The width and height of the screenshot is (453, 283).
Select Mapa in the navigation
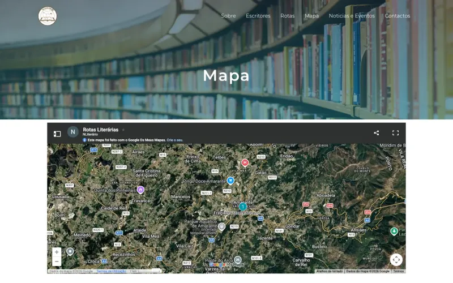click(311, 16)
